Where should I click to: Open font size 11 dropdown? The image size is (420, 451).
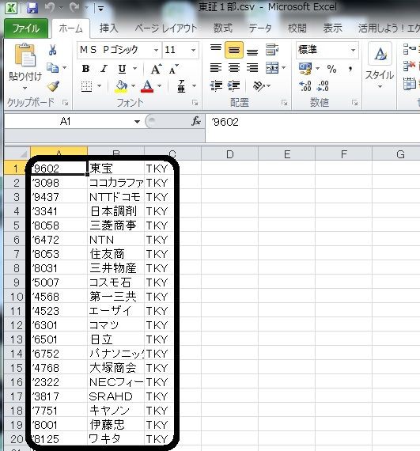[194, 50]
